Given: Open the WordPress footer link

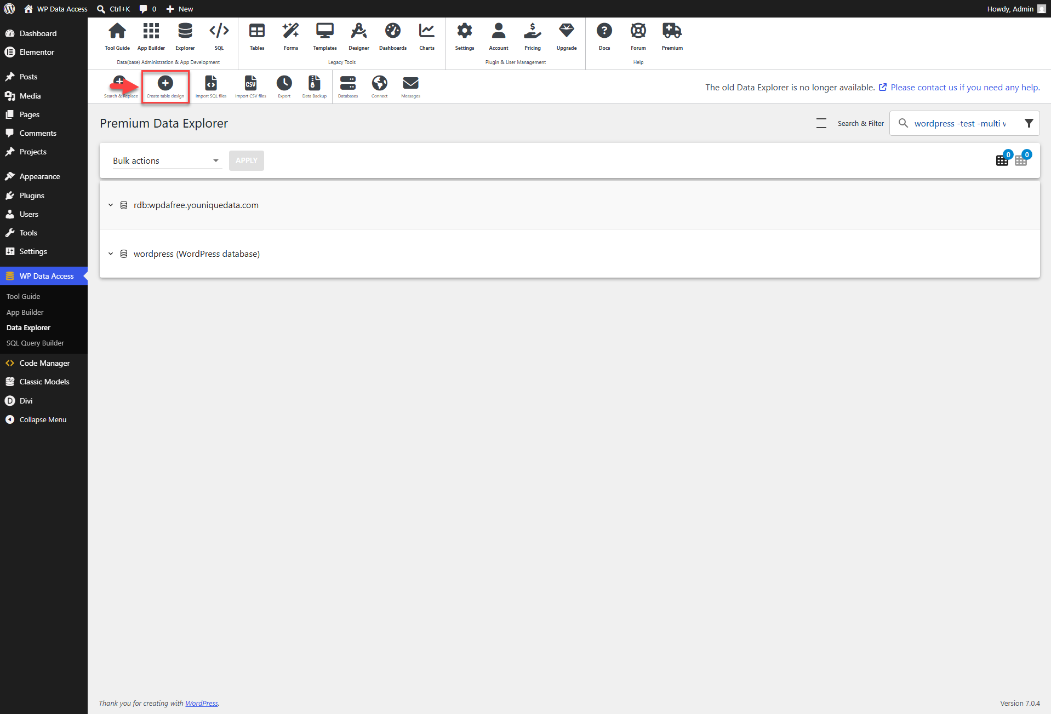Looking at the screenshot, I should (x=202, y=703).
